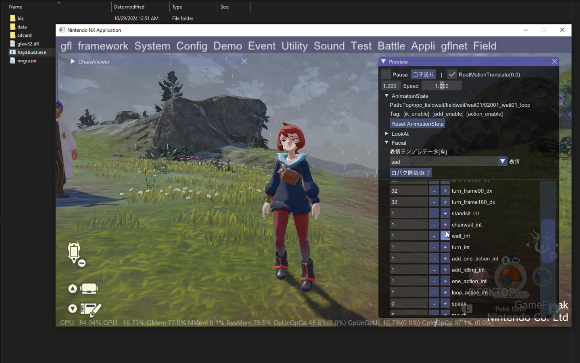Collapse the AnimationState section
Viewport: 580px width, 363px height.
click(x=386, y=96)
